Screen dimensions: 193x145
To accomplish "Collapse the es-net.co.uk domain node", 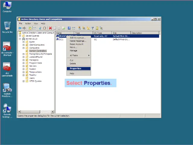I will click(20, 39).
